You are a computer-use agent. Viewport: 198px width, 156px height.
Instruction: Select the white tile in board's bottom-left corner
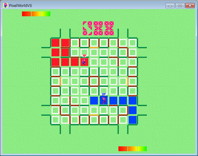pos(55,120)
